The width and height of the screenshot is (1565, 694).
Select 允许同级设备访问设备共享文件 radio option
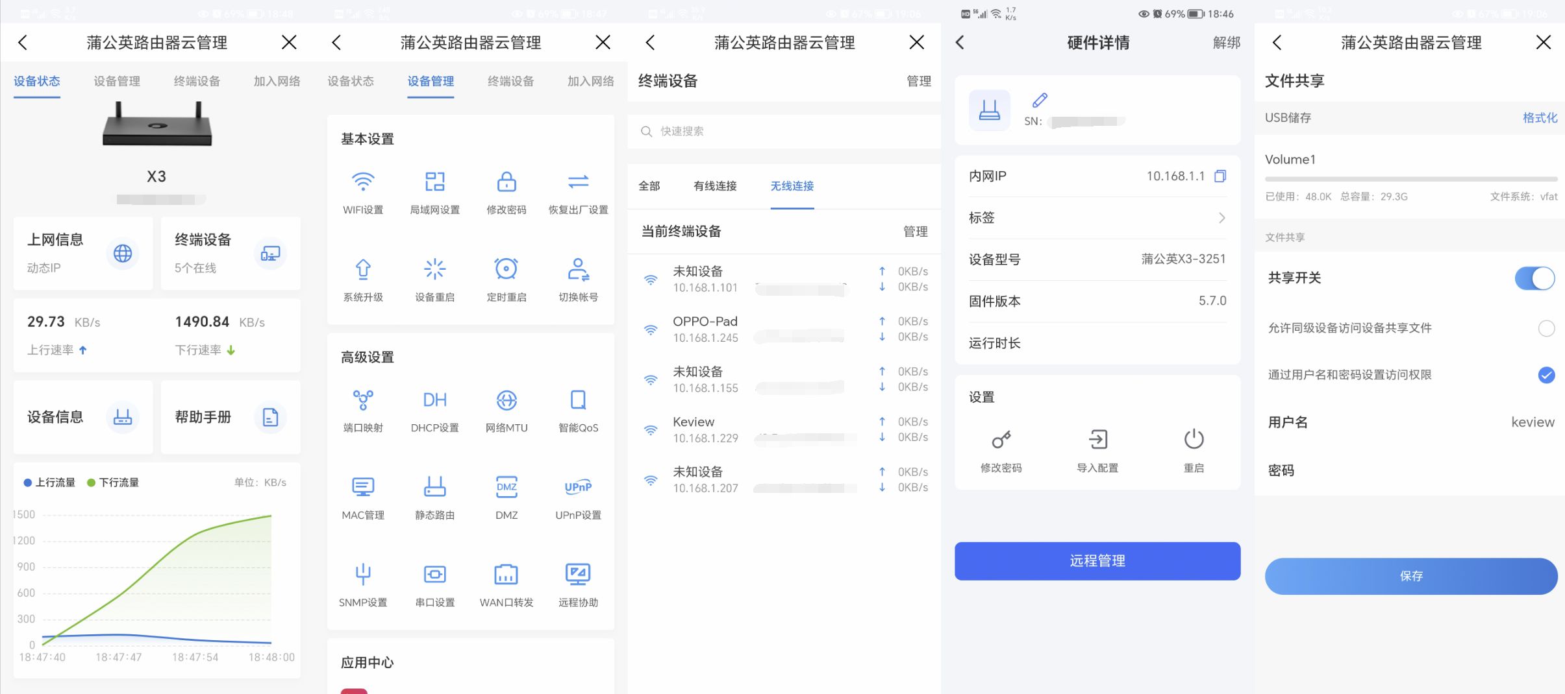(1546, 328)
